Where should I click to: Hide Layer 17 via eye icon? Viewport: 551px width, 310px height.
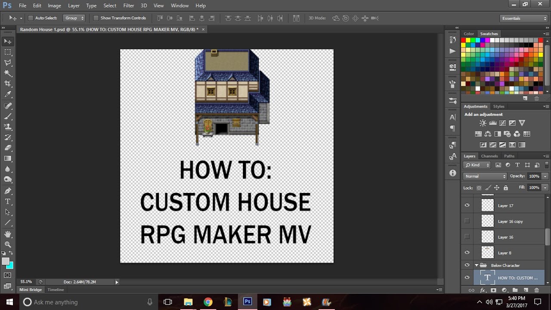[x=467, y=205]
